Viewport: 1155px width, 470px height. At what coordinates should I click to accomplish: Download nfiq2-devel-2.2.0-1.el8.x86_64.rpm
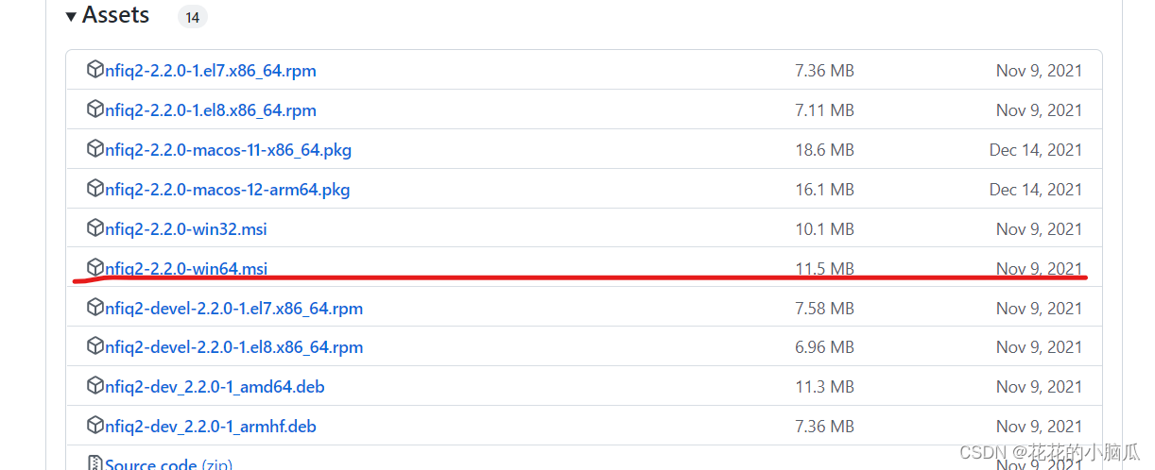coord(233,347)
